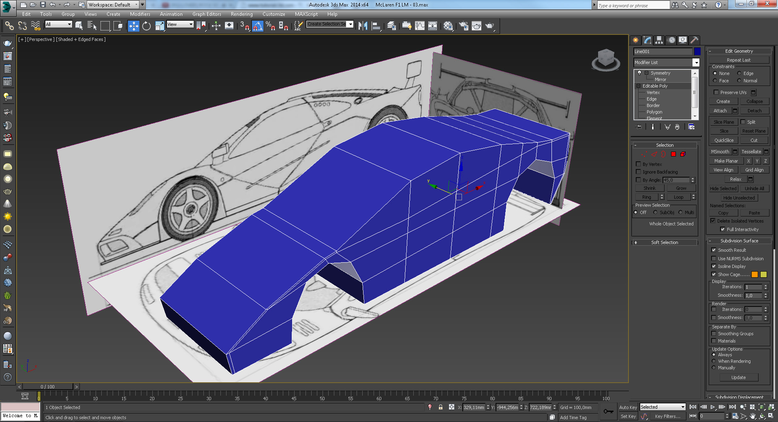Select the Rotate tool in main toolbar
Image resolution: width=778 pixels, height=422 pixels.
[x=146, y=26]
